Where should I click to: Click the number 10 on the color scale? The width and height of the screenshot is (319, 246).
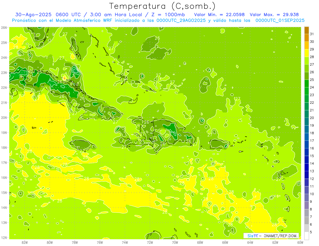pyautogui.click(x=312, y=194)
